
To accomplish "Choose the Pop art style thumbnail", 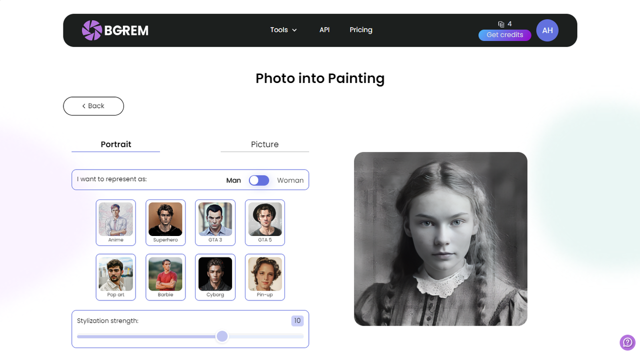I will pos(116,277).
